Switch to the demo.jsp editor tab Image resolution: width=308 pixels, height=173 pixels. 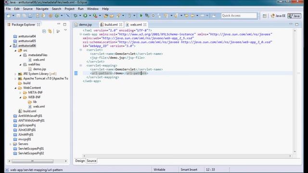85,25
